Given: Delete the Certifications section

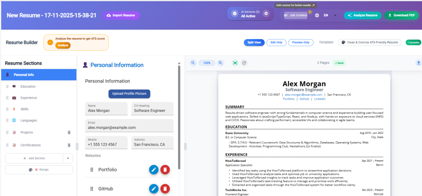Looking at the screenshot, I should 69,145.
